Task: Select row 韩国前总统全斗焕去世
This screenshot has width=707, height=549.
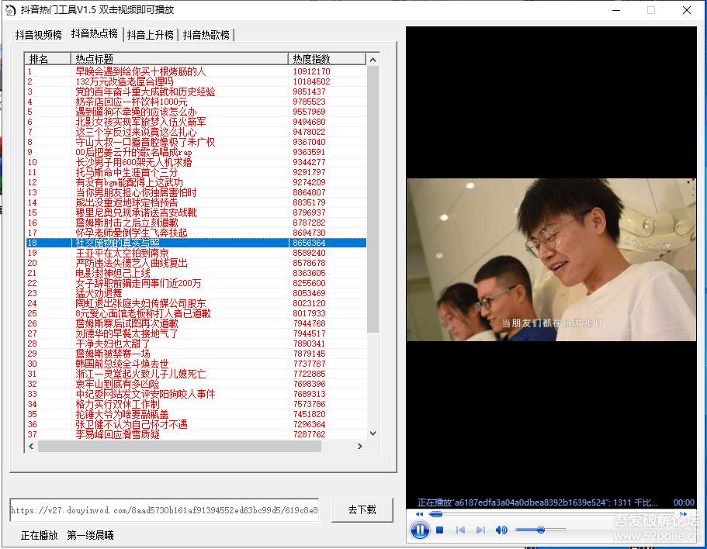Action: [196, 364]
